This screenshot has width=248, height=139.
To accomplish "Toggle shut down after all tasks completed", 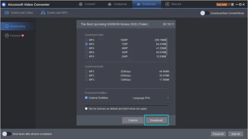I will pos(7,134).
